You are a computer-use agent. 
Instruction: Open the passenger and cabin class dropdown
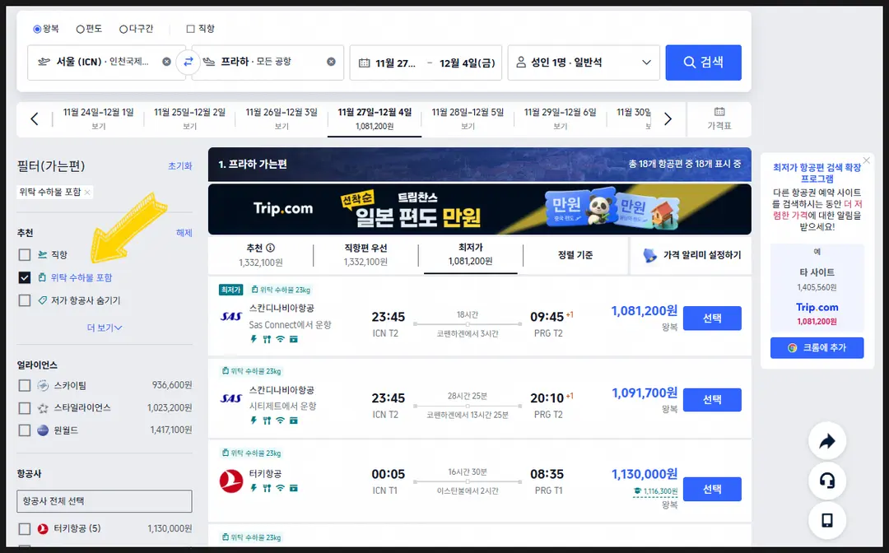click(584, 63)
